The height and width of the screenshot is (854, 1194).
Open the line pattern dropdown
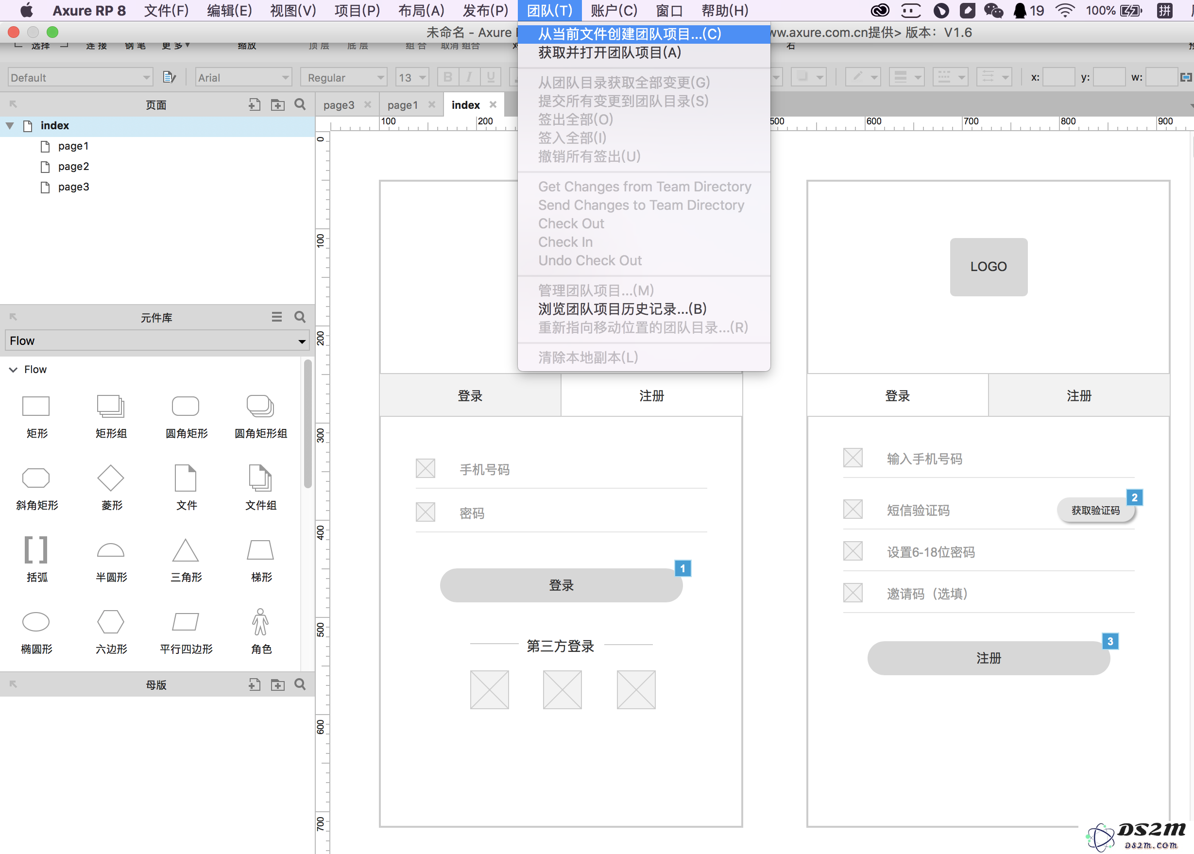950,77
